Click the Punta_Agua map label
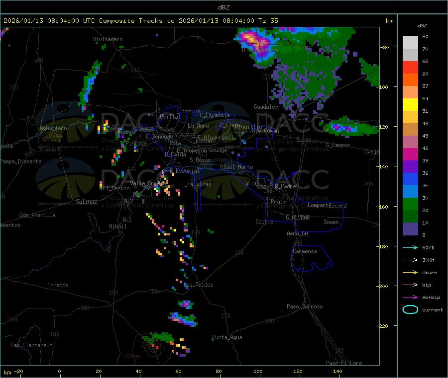 (x=227, y=338)
